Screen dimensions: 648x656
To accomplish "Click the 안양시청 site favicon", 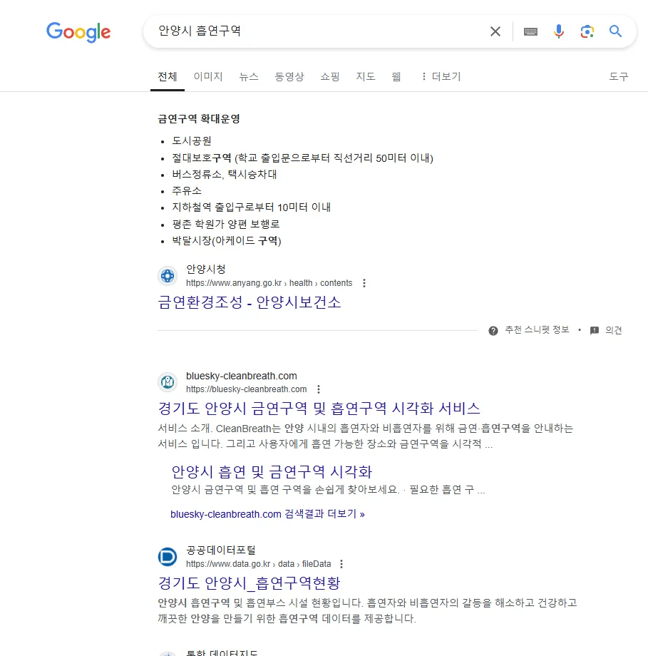I will click(167, 275).
